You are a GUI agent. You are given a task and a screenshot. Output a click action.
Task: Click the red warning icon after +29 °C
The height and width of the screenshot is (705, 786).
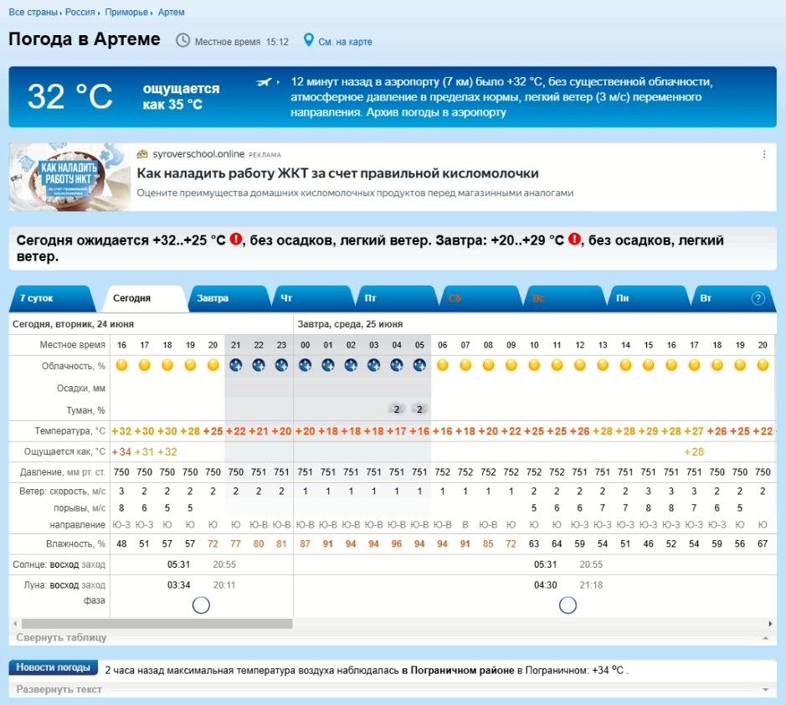(x=574, y=239)
